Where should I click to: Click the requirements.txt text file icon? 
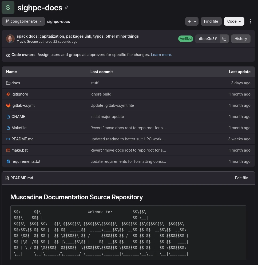(8, 161)
